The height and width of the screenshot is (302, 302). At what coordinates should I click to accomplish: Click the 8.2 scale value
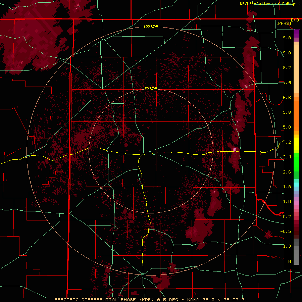point(287,67)
